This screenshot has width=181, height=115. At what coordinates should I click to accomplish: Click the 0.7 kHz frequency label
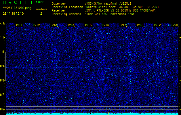click(3, 95)
